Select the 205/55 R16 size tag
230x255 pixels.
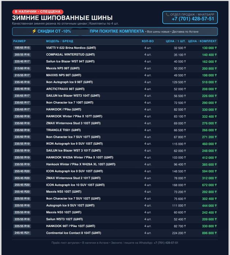22,55
